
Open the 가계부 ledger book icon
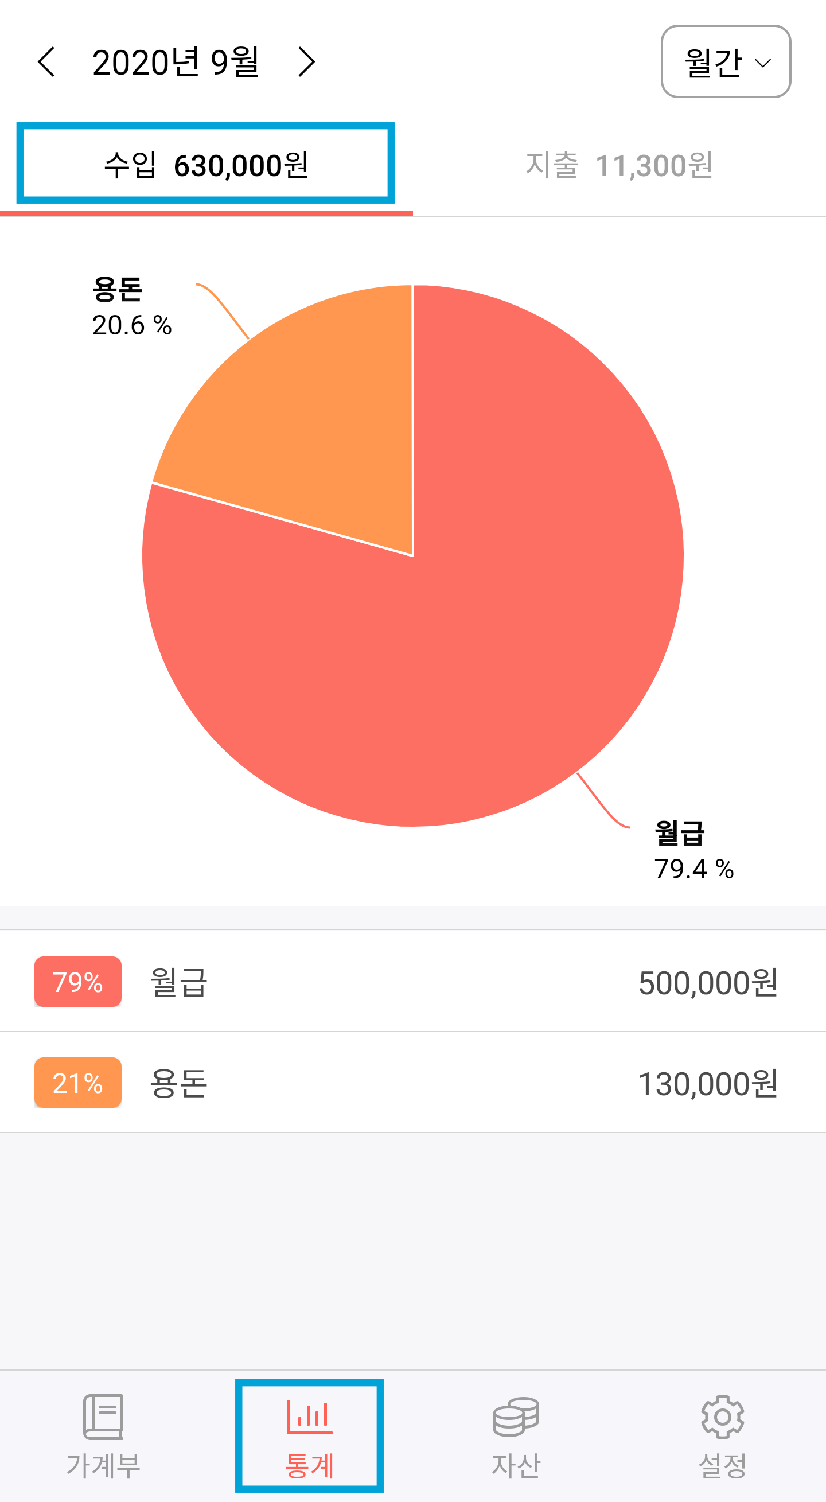click(x=103, y=1418)
